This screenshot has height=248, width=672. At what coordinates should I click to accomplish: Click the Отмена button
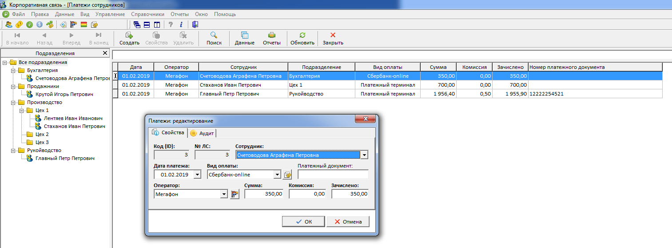coord(348,221)
